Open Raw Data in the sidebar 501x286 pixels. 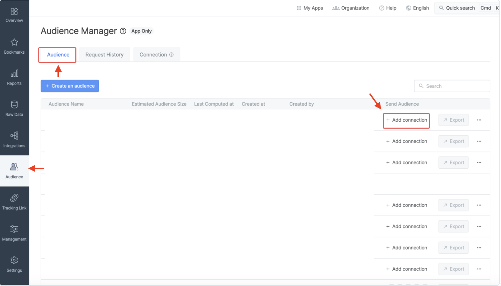coord(14,109)
